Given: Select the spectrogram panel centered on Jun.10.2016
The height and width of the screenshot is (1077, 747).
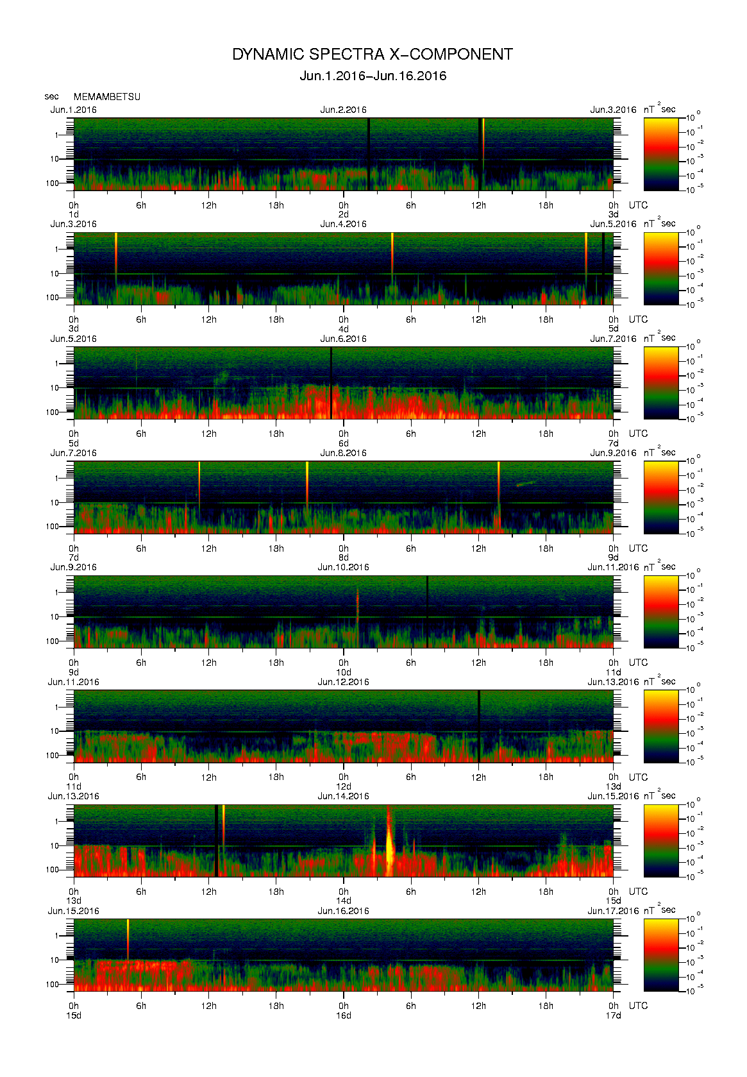Looking at the screenshot, I should [x=344, y=612].
